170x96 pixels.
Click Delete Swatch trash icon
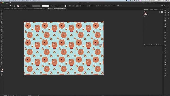pyautogui.click(x=161, y=45)
